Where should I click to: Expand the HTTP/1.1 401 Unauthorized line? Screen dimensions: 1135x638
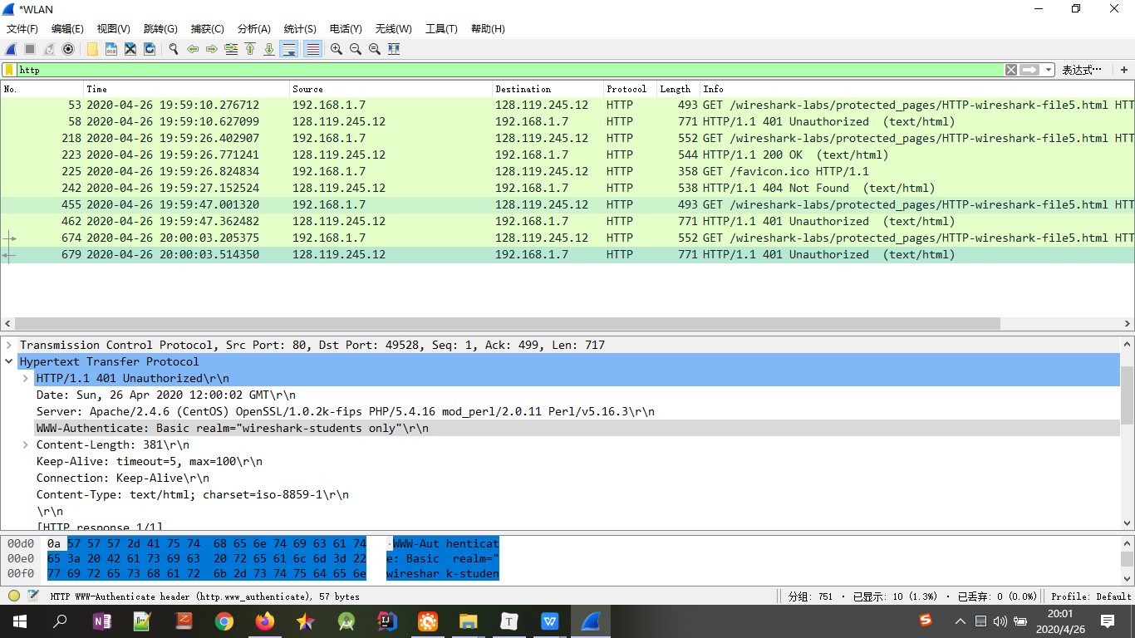pos(24,378)
